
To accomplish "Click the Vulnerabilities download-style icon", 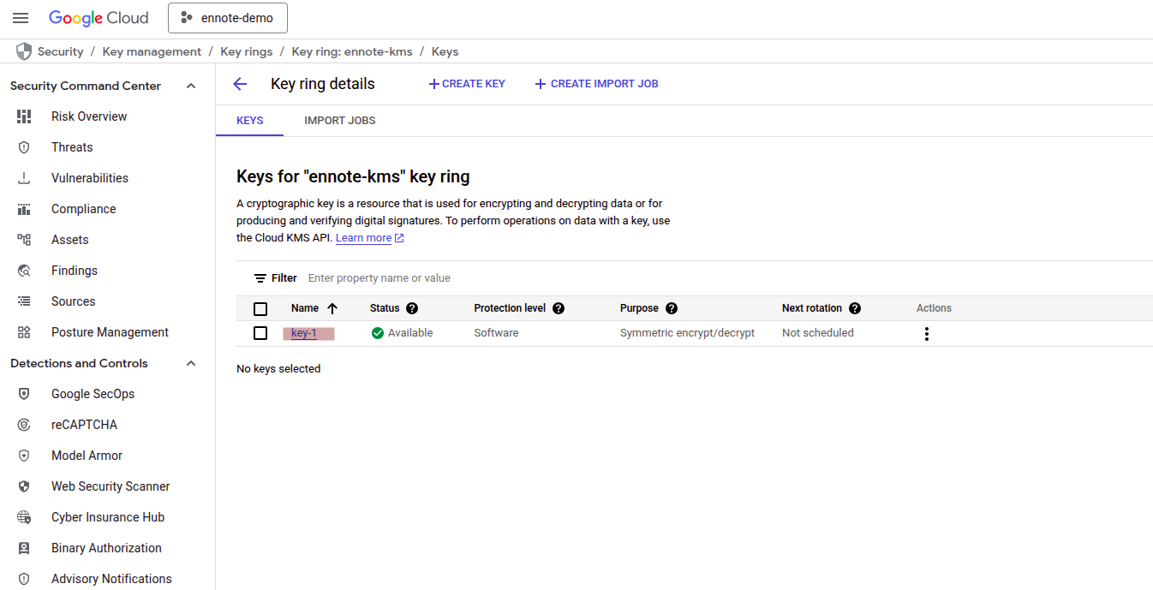I will (x=24, y=178).
